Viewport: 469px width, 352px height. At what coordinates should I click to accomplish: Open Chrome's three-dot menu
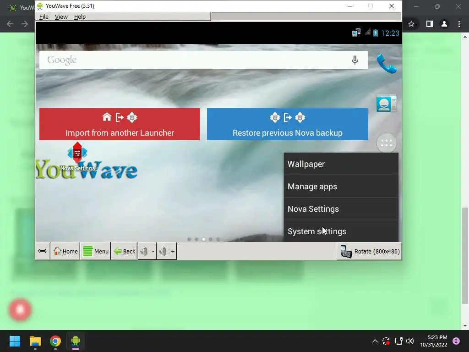tap(459, 24)
